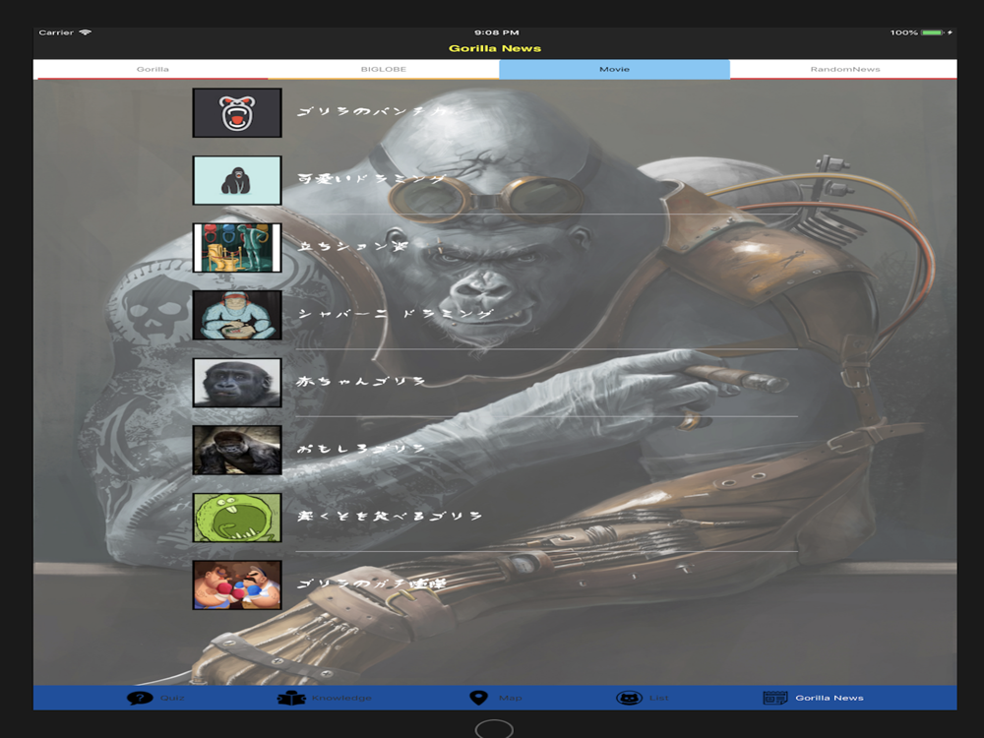Click the Wi-Fi icon in status bar

(86, 32)
